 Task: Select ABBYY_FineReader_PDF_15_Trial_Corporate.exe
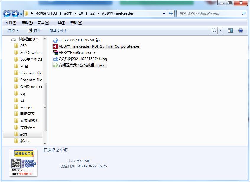tap(97, 46)
